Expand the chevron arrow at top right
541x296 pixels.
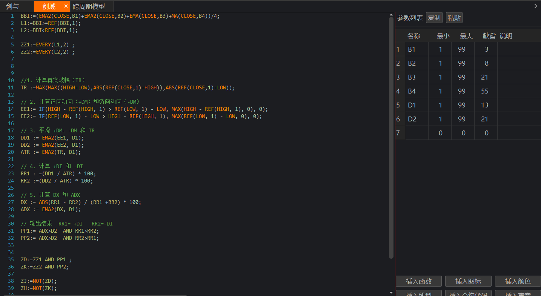535,6
